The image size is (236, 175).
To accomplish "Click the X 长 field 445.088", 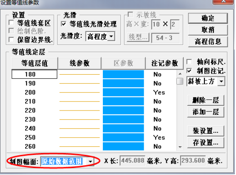I will click(133, 160).
